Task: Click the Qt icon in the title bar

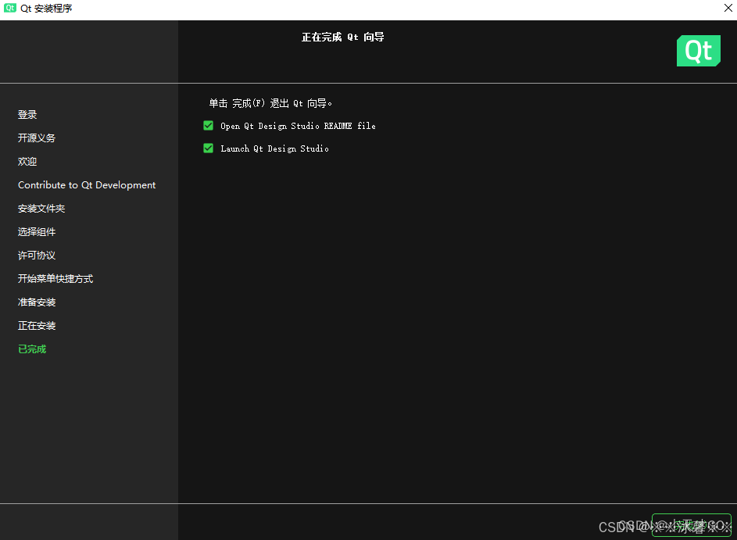Action: (10, 8)
